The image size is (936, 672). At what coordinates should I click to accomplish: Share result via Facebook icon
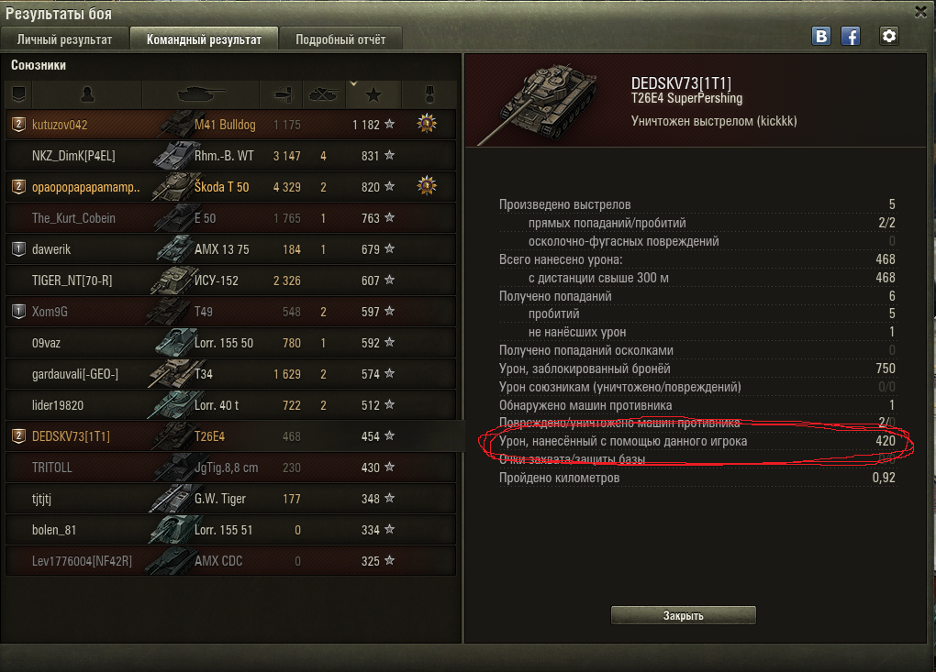850,37
